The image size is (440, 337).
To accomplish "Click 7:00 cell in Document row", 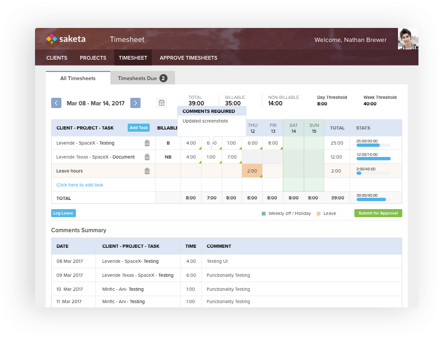I will click(232, 157).
